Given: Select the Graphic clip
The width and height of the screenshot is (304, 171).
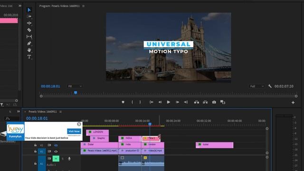Looking at the screenshot, I should (x=99, y=139).
